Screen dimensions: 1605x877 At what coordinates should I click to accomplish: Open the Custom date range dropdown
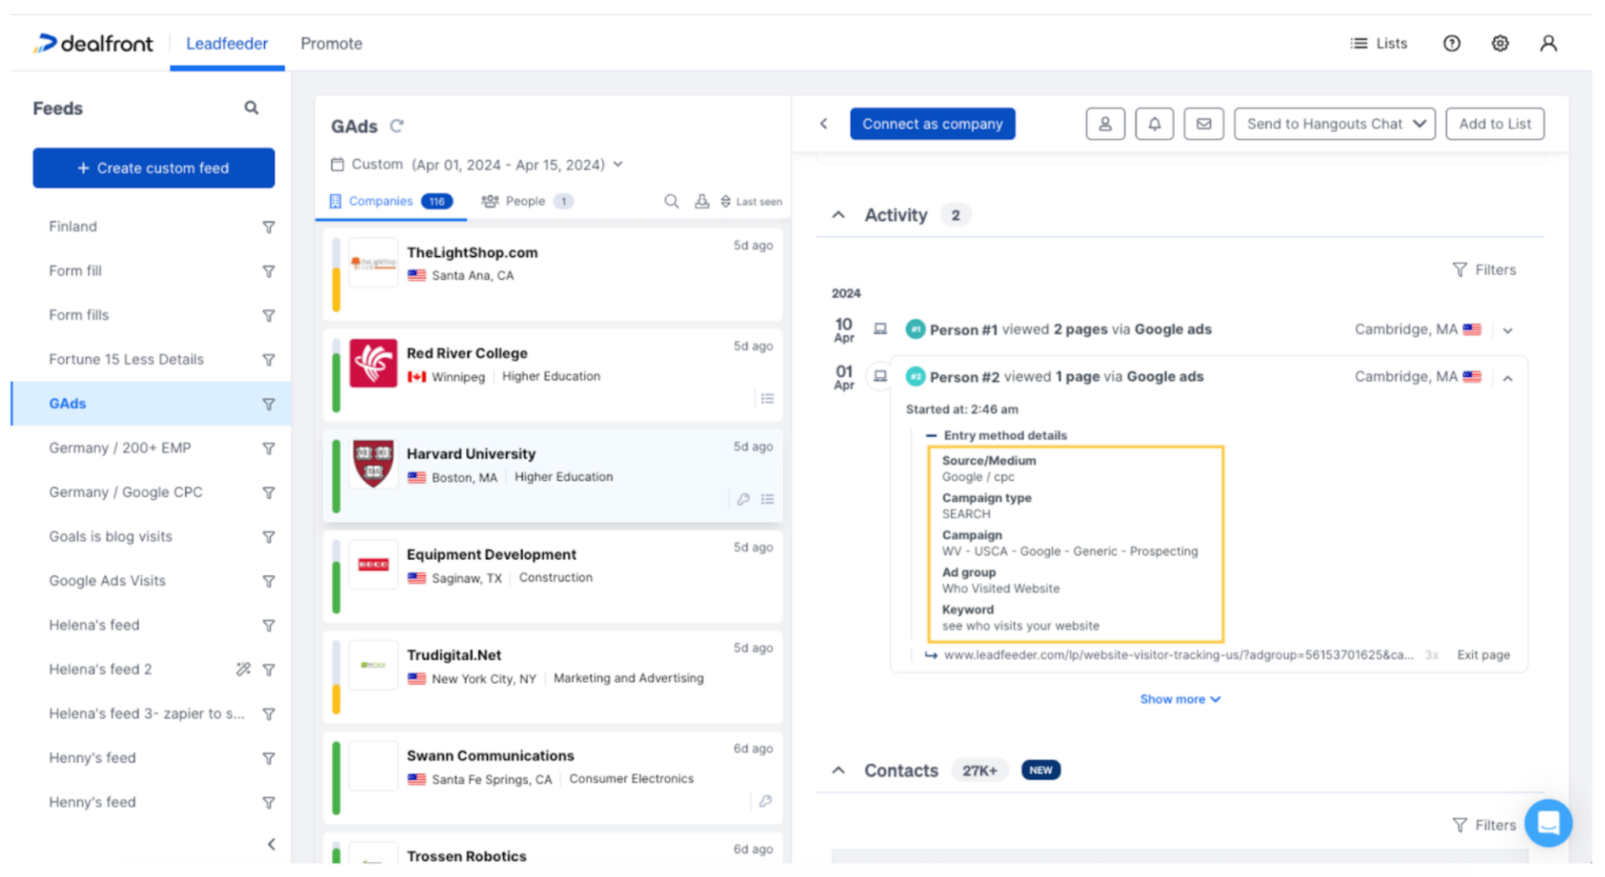point(477,164)
